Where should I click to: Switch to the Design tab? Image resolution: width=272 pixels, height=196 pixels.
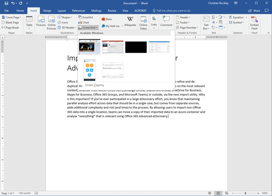(x=47, y=11)
